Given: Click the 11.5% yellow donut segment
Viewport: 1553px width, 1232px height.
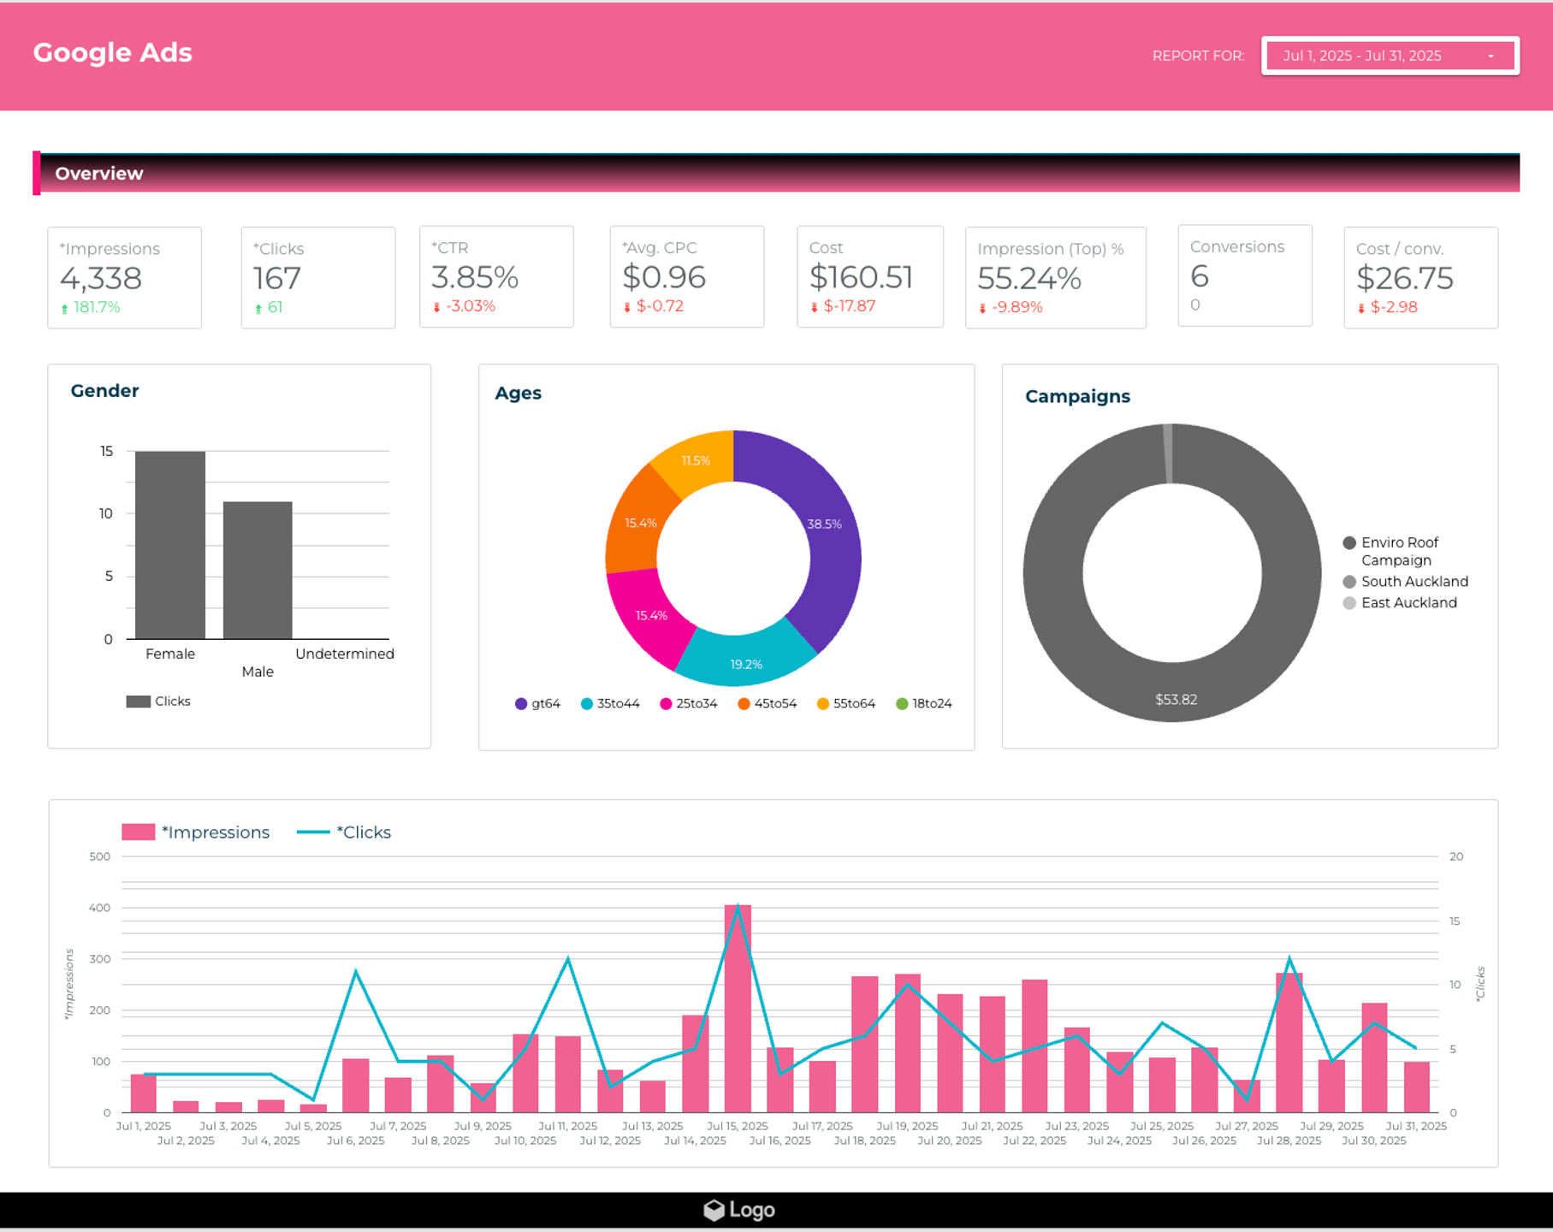Looking at the screenshot, I should click(696, 460).
